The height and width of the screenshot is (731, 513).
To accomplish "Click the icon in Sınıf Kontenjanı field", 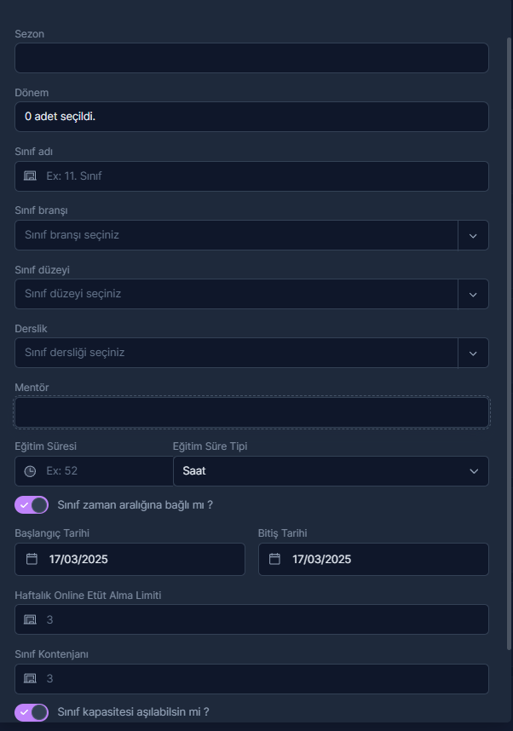I will click(30, 678).
